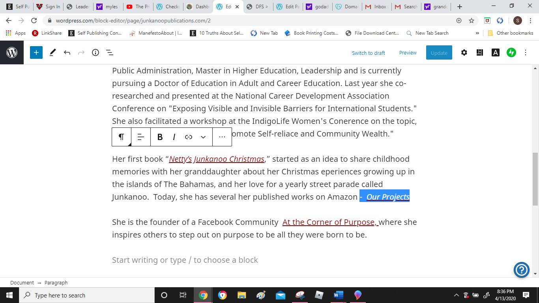Open content structure info icon

[95, 52]
